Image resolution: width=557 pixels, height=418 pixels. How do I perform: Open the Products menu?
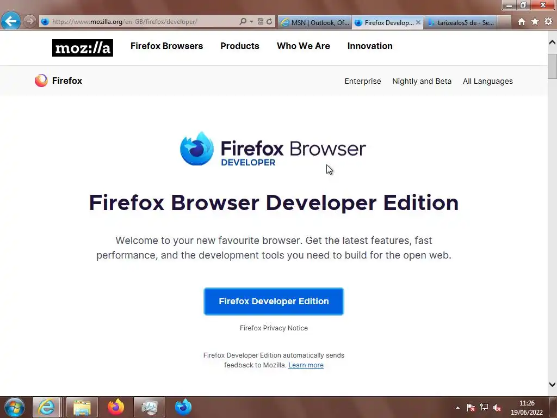coord(240,46)
